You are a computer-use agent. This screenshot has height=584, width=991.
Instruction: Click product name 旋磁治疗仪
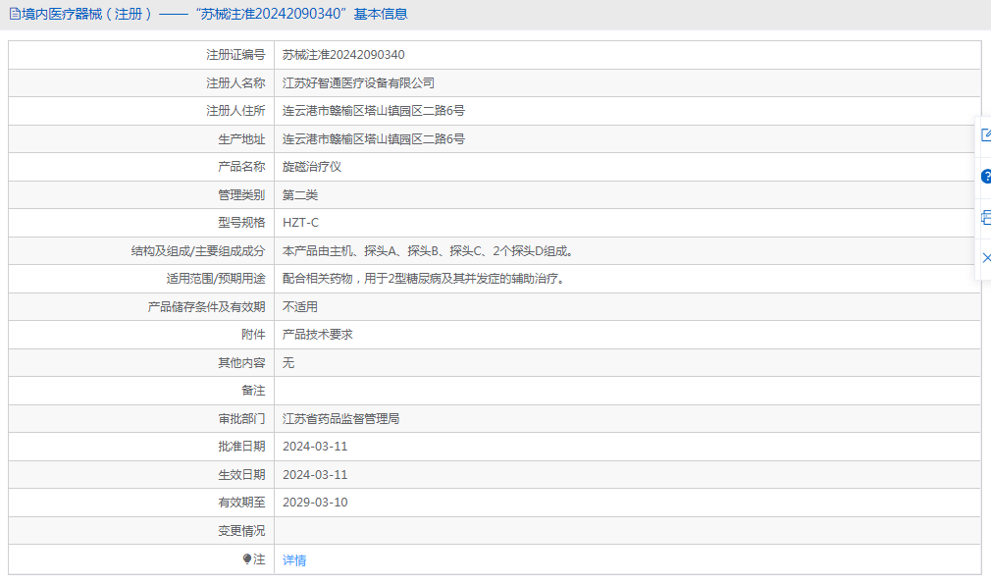(312, 167)
